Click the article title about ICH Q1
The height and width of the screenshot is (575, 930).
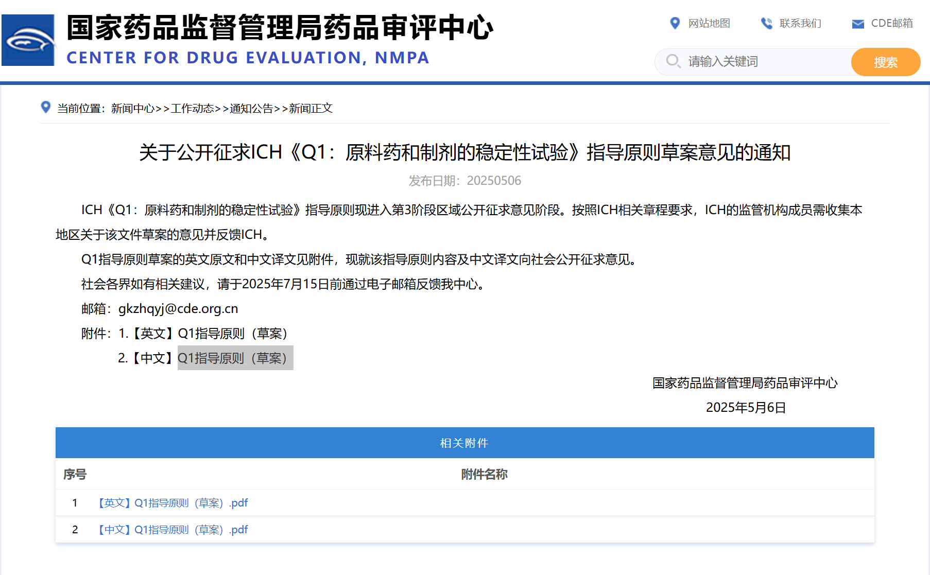465,152
